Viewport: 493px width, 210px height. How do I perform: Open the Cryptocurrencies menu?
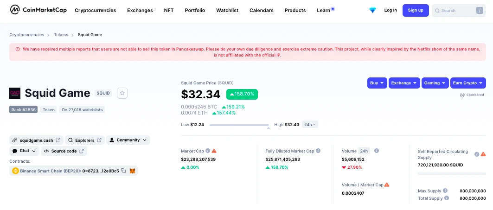pyautogui.click(x=95, y=10)
